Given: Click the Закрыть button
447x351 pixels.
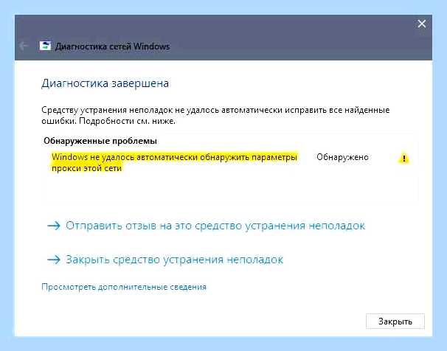Looking at the screenshot, I should click(x=395, y=321).
